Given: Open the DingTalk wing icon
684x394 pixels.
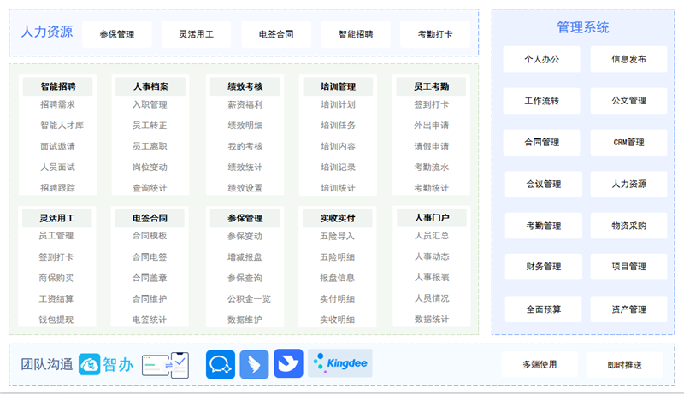Looking at the screenshot, I should tap(254, 364).
